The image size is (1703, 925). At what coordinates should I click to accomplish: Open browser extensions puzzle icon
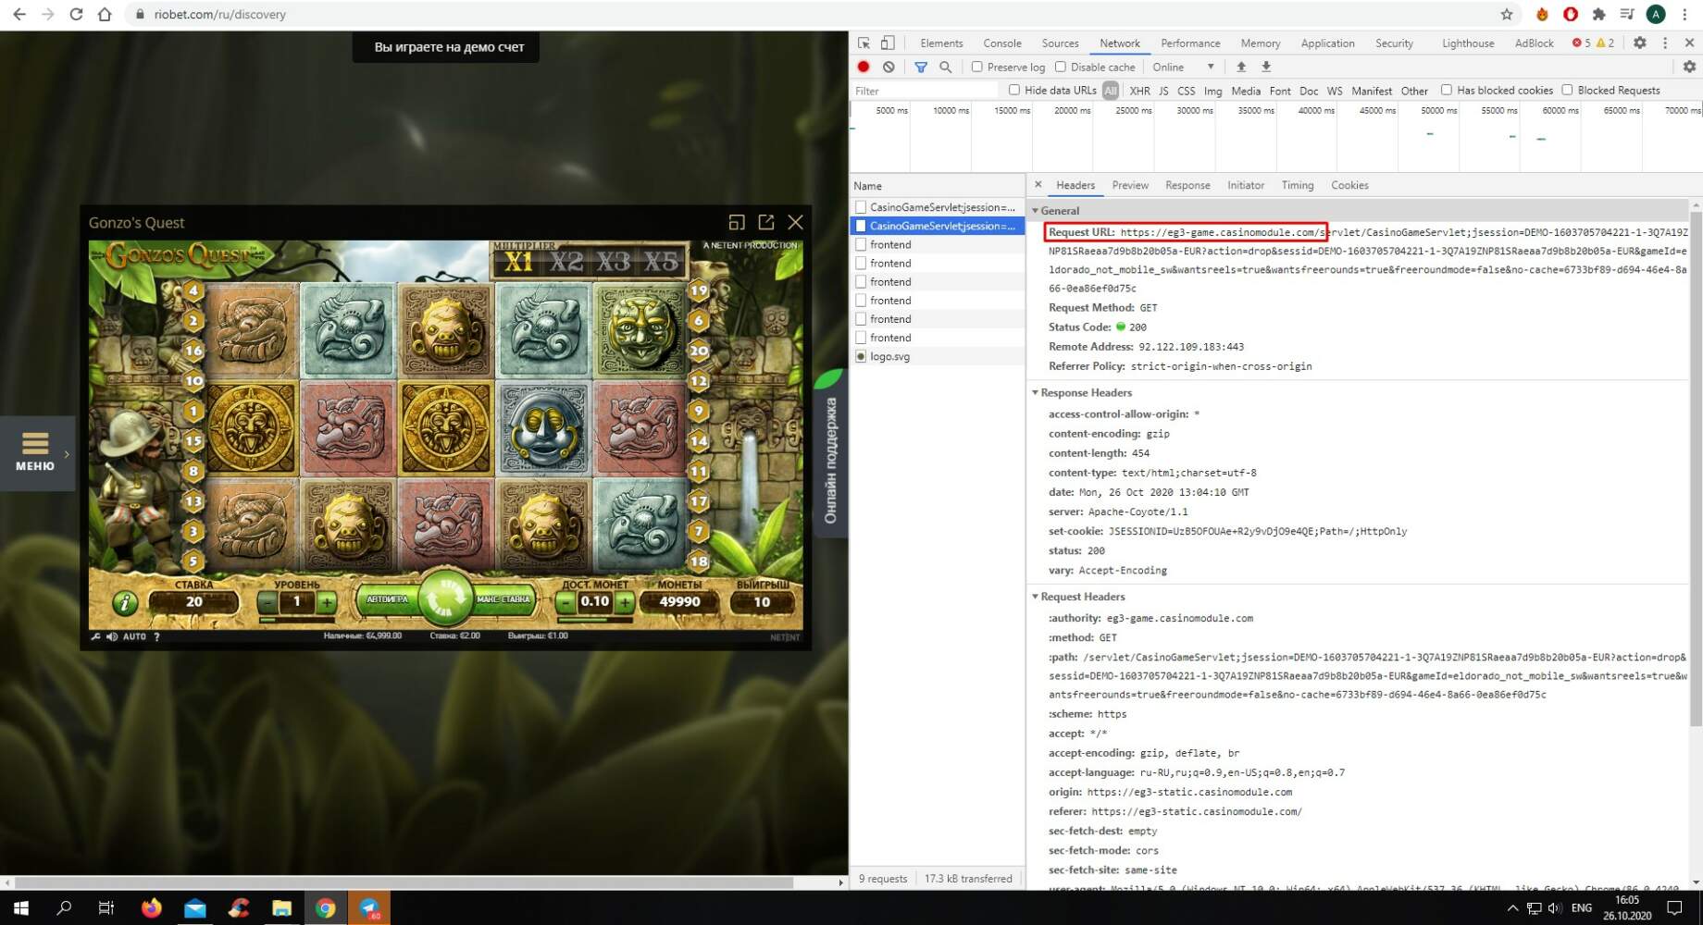[1598, 14]
